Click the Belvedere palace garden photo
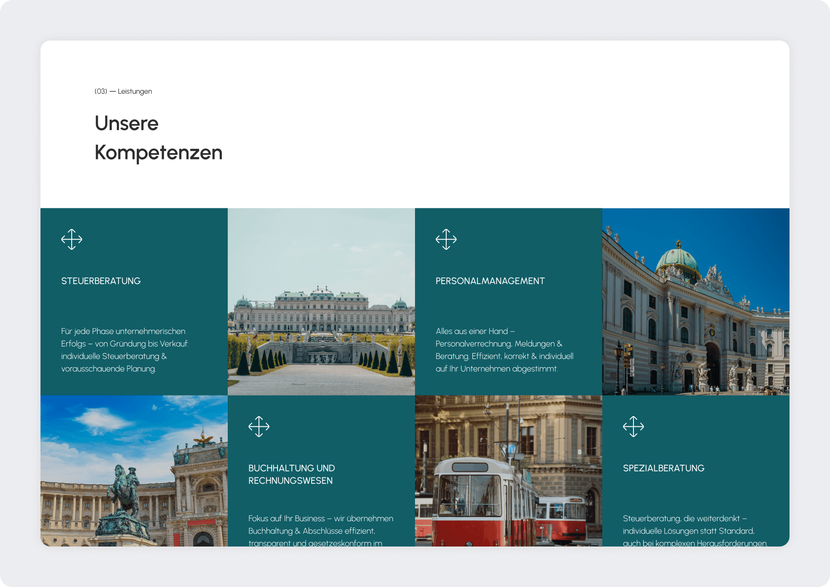The width and height of the screenshot is (830, 587). [321, 302]
